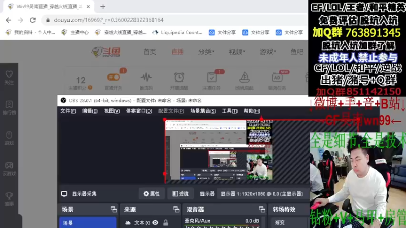Viewport: 406px width, 228px height.
Task: Open the 穿越火线直播 bookmark
Action: click(121, 32)
